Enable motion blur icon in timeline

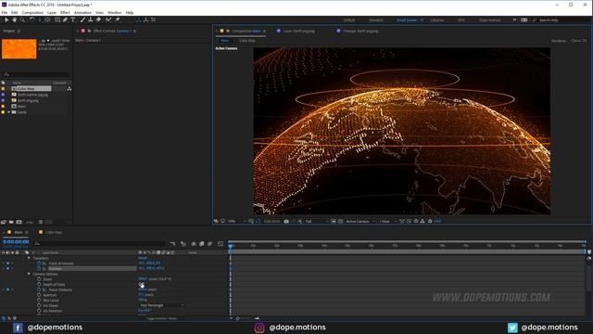click(210, 244)
